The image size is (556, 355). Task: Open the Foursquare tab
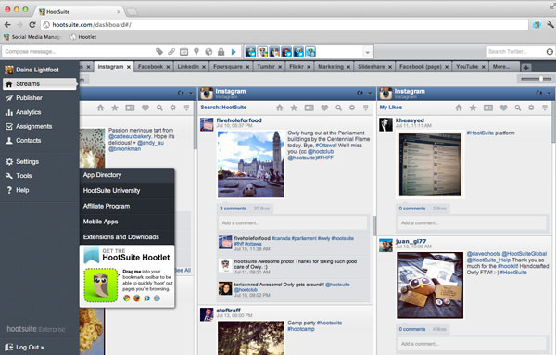point(228,67)
